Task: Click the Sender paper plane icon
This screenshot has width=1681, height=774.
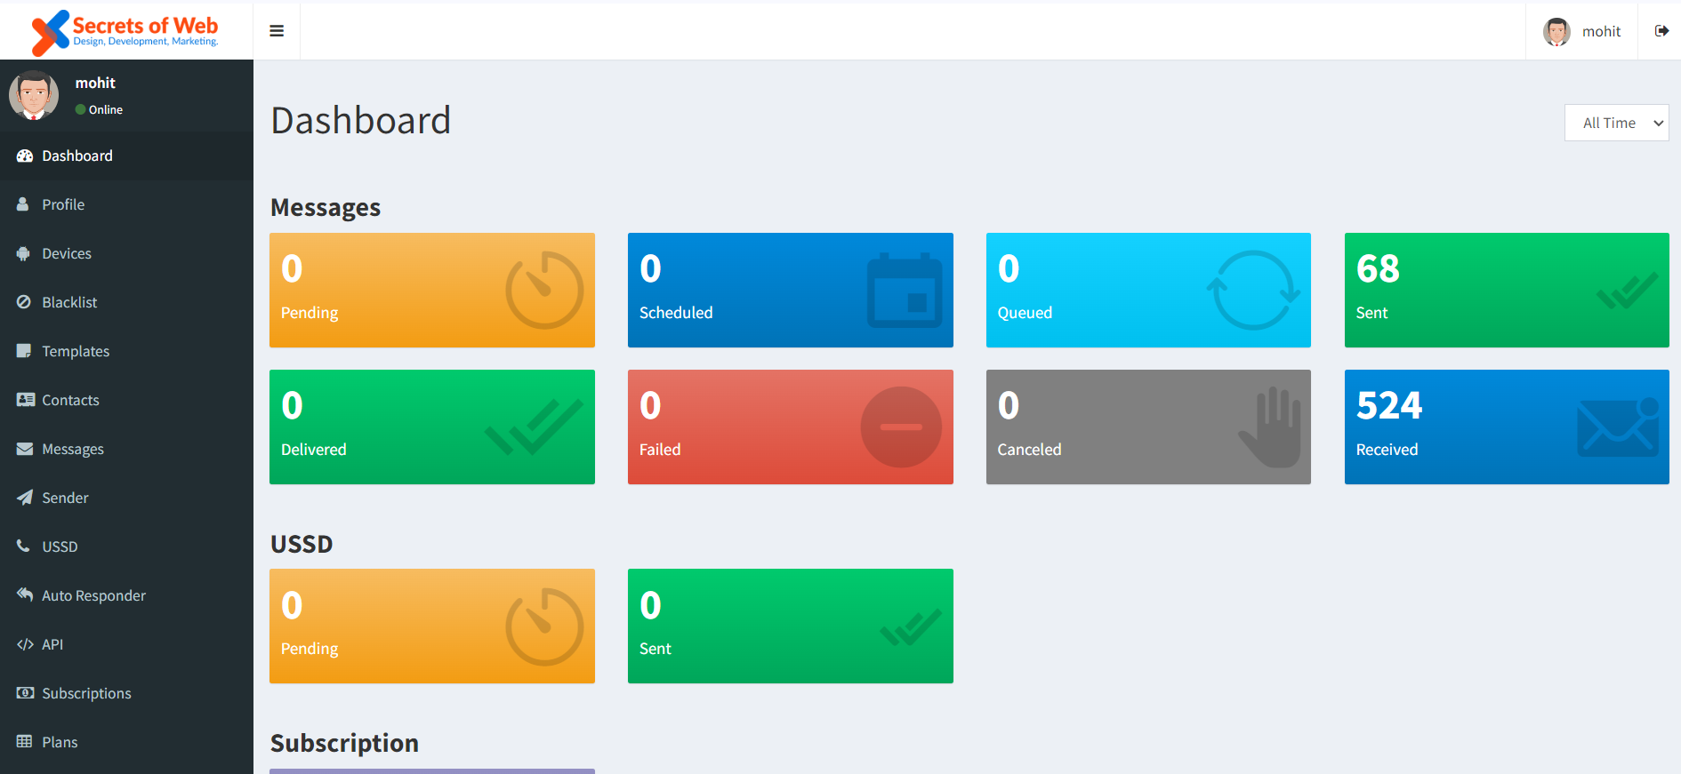Action: click(24, 498)
